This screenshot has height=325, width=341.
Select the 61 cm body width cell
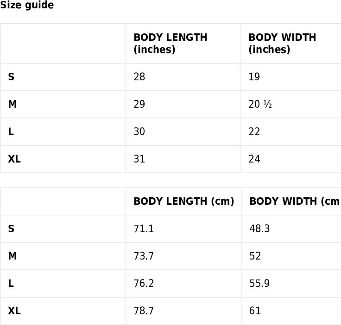tap(255, 311)
